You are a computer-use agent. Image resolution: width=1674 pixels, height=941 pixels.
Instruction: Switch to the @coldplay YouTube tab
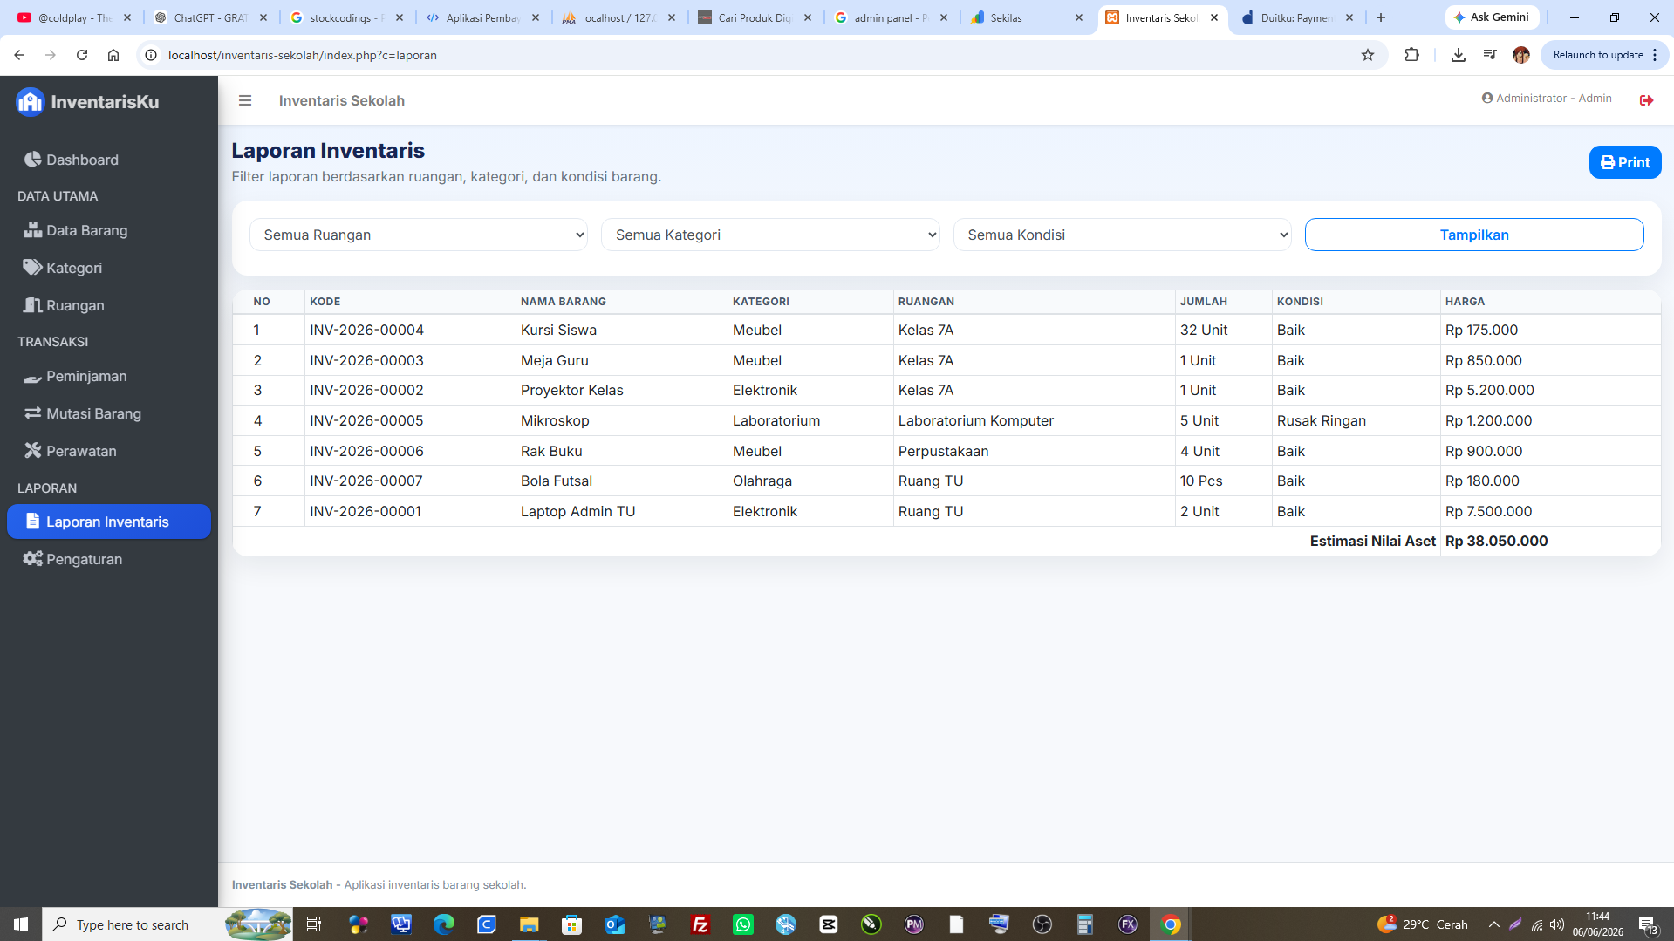point(74,17)
